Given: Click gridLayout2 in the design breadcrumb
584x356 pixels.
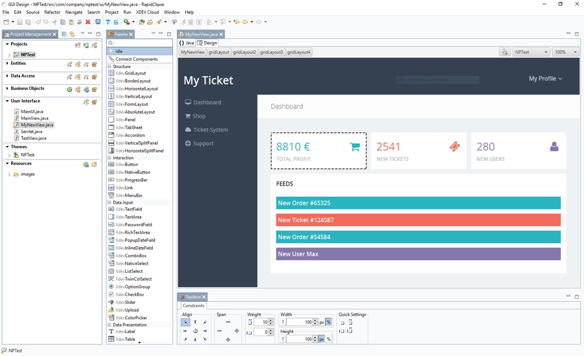Looking at the screenshot, I should (x=244, y=51).
